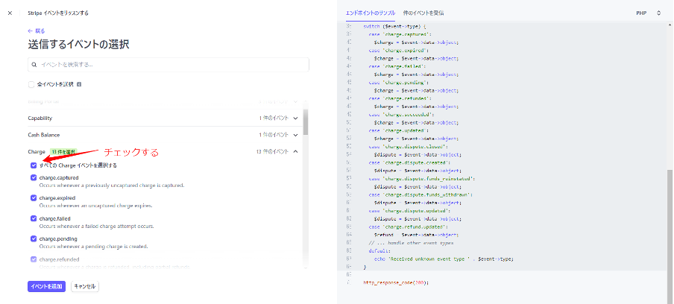The height and width of the screenshot is (304, 674).
Task: Click the イベントを追加 button
Action: pos(46,286)
